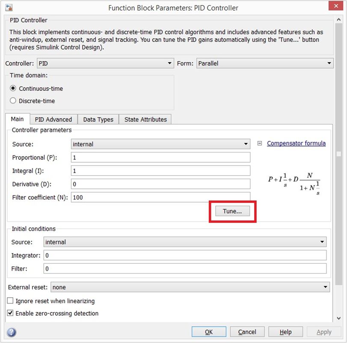The width and height of the screenshot is (347, 343).
Task: Click the Filter coefficient (N) field
Action: point(161,197)
